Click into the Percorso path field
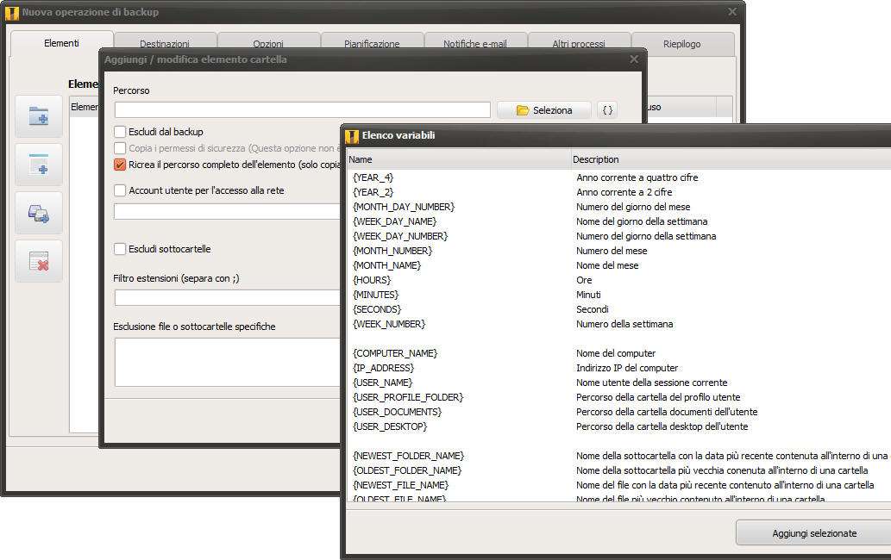The width and height of the screenshot is (891, 560). click(302, 110)
